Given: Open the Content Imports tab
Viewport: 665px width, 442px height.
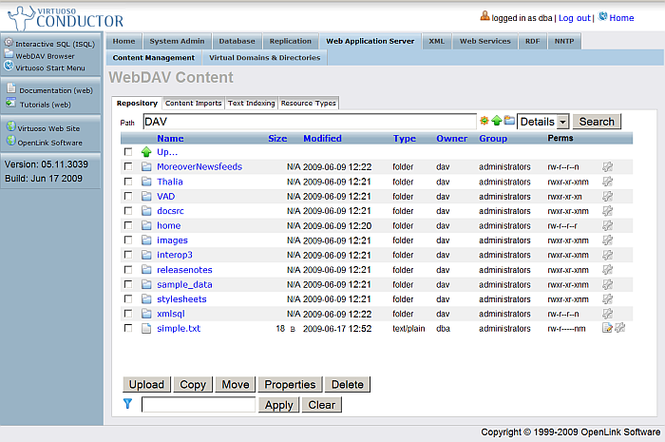Looking at the screenshot, I should [x=193, y=103].
